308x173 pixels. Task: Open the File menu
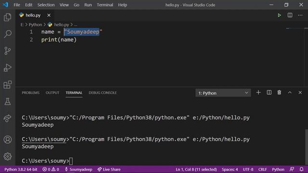(x=17, y=5)
